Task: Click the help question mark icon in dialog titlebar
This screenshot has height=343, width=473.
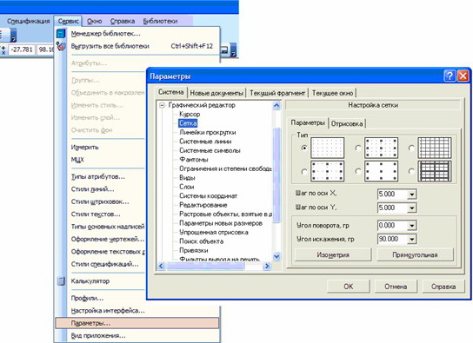Action: tap(450, 76)
